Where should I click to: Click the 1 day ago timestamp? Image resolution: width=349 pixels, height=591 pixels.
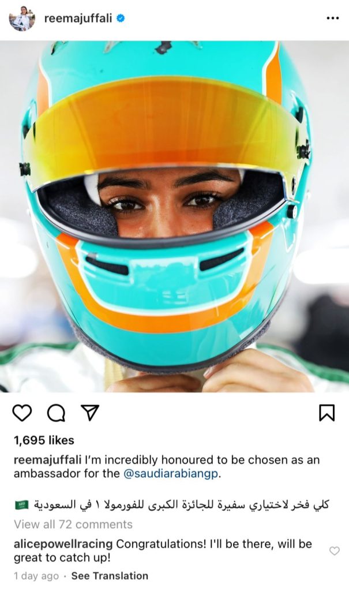(x=36, y=576)
